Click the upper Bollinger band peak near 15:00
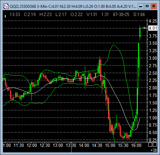Image resolution: width=160 pixels, height=155 pixels. [114, 45]
